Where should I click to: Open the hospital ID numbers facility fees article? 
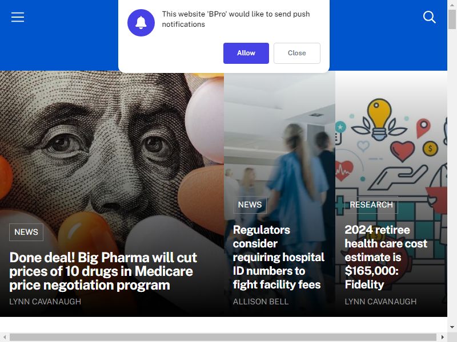point(278,257)
